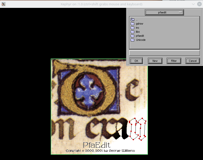Cancel the file dialog
This screenshot has height=160, width=203.
193,61
